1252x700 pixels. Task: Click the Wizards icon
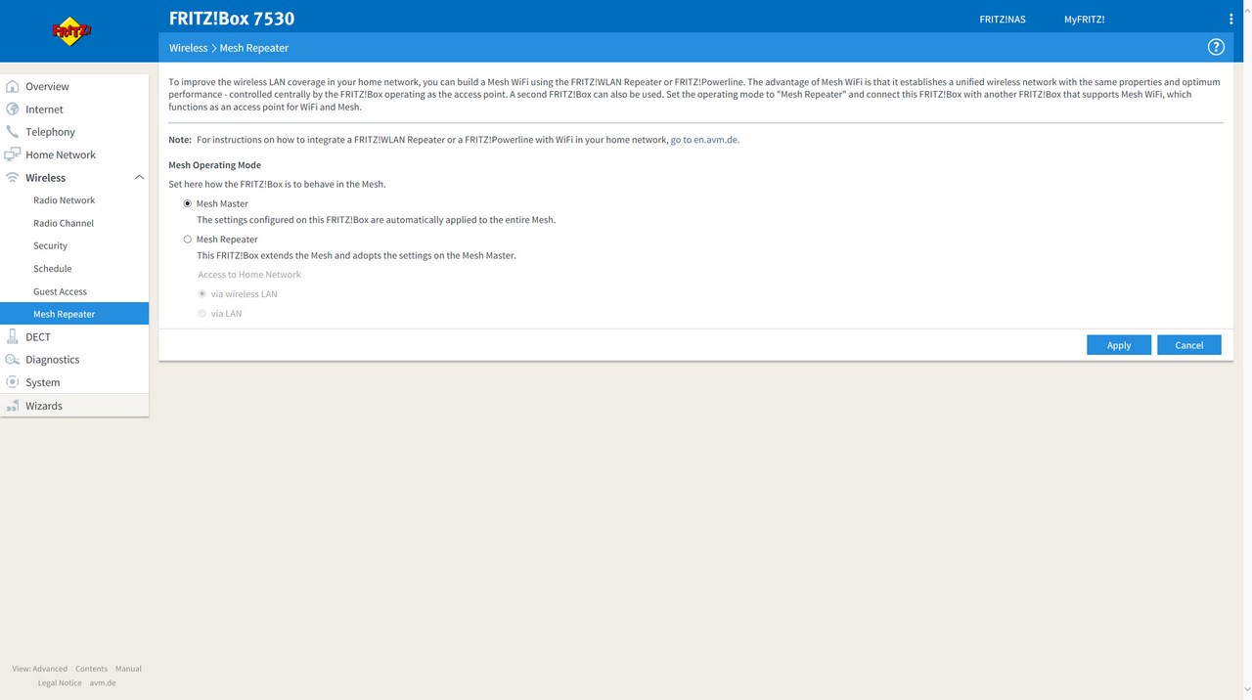click(x=13, y=406)
